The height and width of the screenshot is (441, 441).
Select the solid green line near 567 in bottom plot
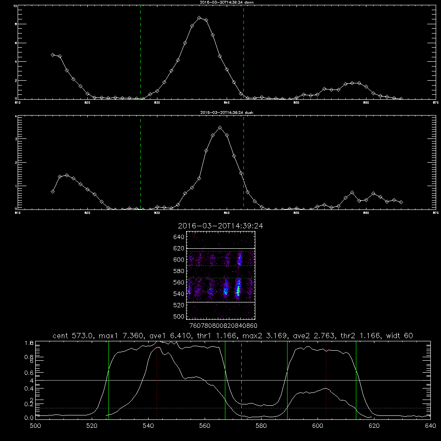coord(225,380)
